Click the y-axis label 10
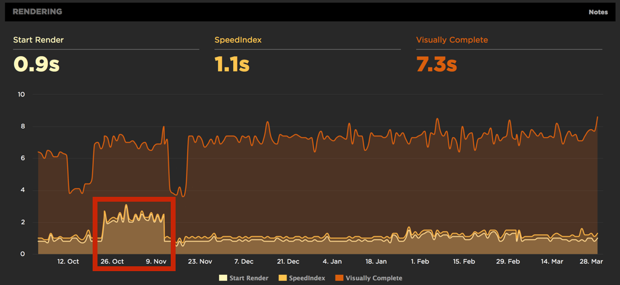 [21, 95]
